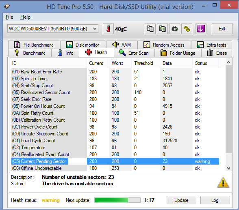239x210 pixels.
Task: Switch to the Benchmark tab
Action: coord(30,53)
